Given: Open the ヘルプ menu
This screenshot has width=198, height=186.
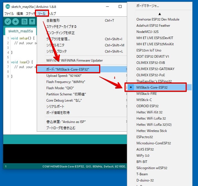Looking at the screenshot, I should tap(52, 14).
